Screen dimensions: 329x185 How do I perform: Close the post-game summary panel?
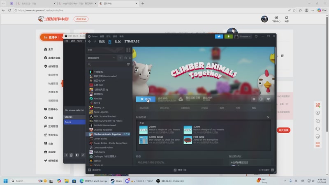coord(268,117)
